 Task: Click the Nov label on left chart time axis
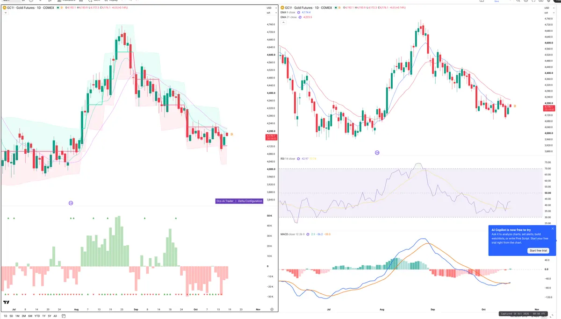258,310
